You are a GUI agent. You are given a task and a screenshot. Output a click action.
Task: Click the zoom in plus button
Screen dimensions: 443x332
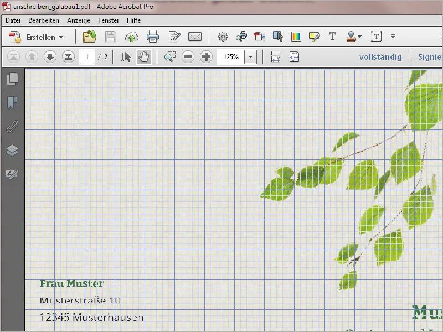coord(206,57)
